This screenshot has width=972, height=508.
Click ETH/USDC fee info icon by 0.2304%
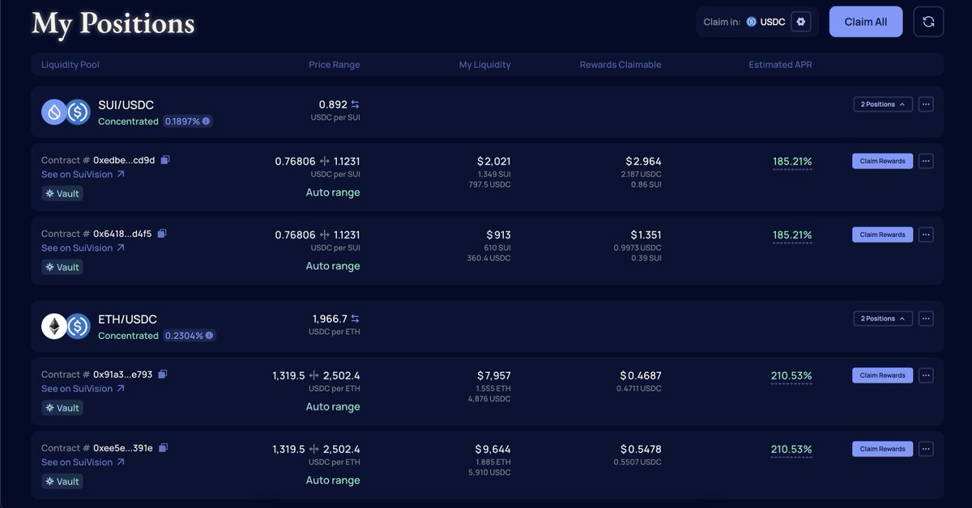[210, 336]
